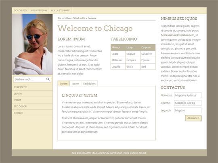Go to STARTSEITE in sidebar navigation
The width and height of the screenshot is (218, 163).
[32, 87]
